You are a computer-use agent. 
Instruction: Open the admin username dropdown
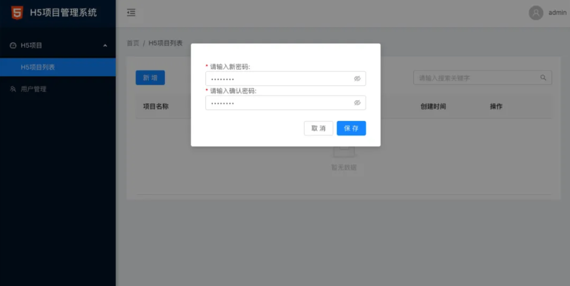click(557, 13)
